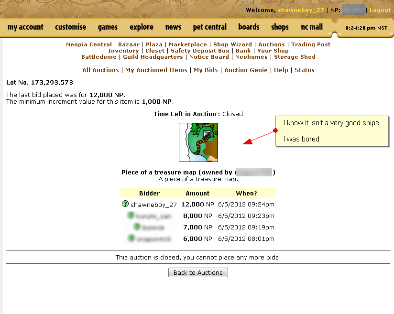Visit the Bank link
The image size is (394, 314).
[243, 51]
